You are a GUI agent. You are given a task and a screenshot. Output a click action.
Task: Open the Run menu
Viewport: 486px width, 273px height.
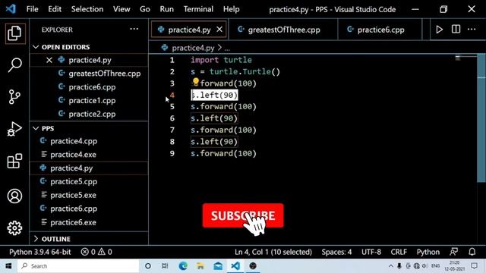(x=166, y=9)
